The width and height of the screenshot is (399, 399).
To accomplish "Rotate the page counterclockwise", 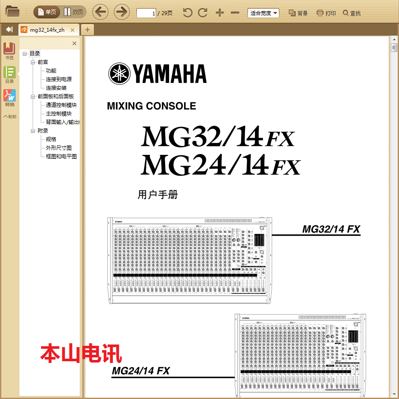I will coord(187,12).
